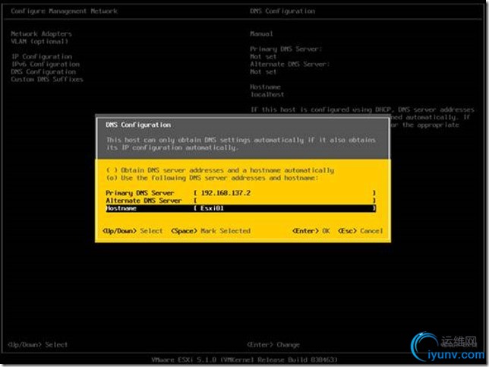Screen dimensions: 489x367
Task: Open Custom DNS Suffixes entry
Action: coord(47,79)
